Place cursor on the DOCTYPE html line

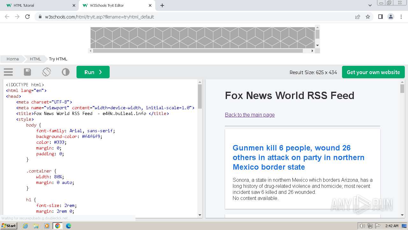click(25, 85)
